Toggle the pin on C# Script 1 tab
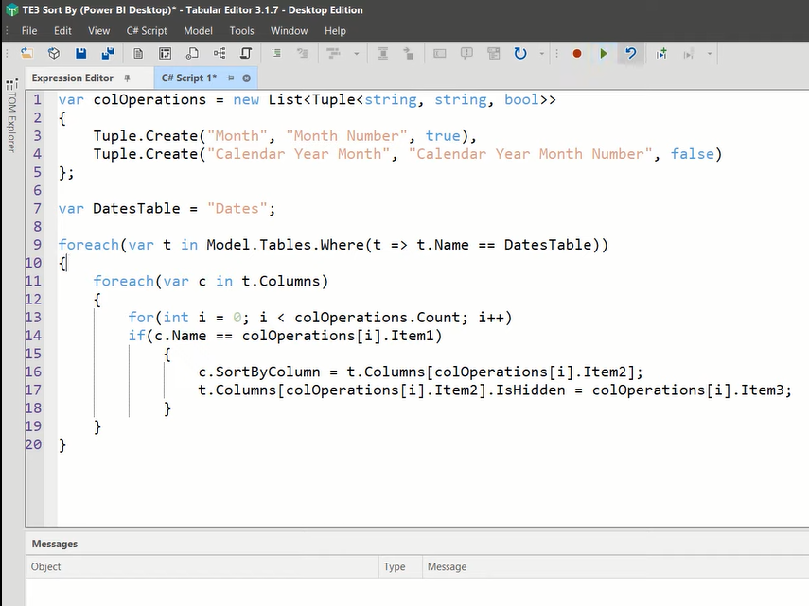 tap(230, 78)
